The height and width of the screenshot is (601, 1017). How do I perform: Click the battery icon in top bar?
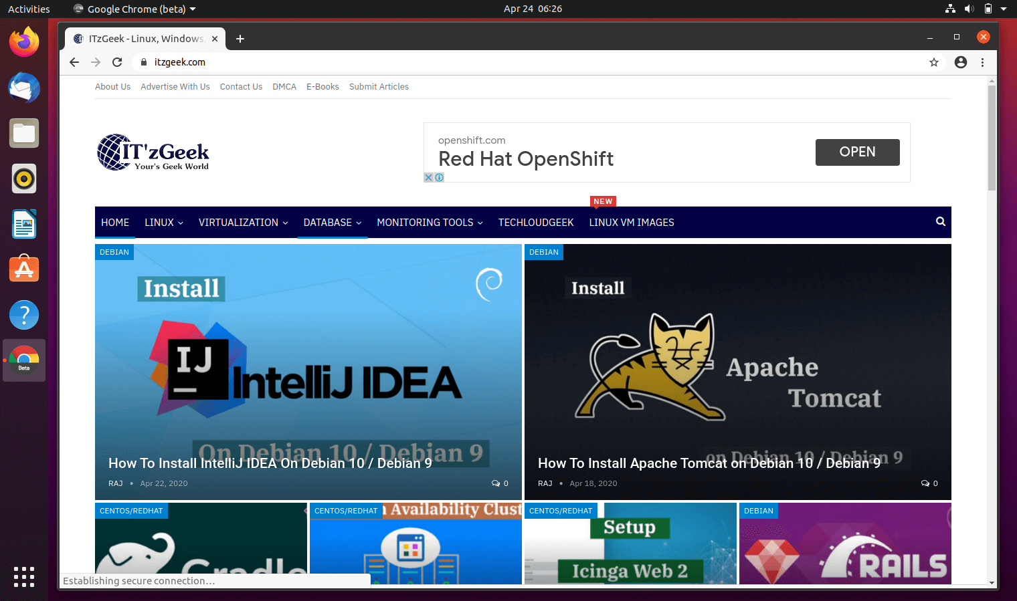988,9
